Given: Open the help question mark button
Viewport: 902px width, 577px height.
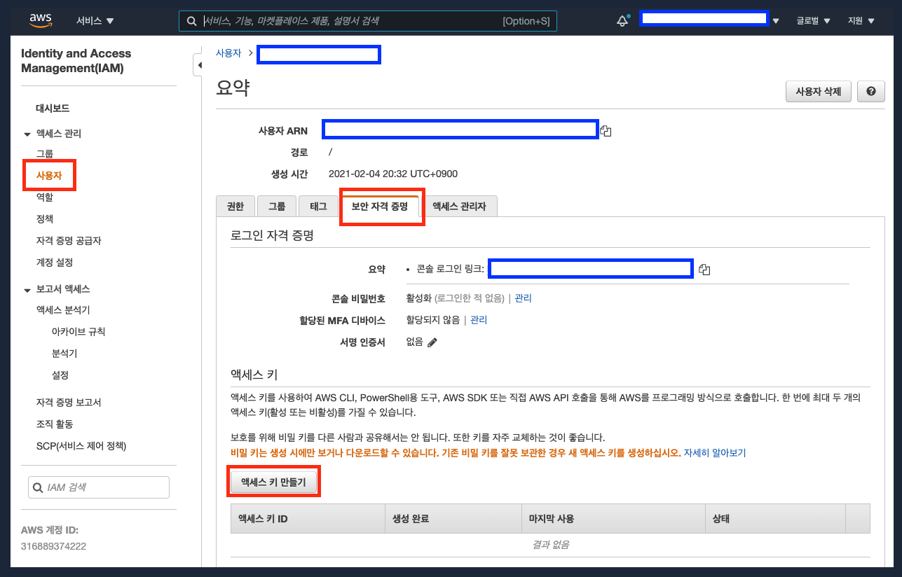Looking at the screenshot, I should [x=870, y=92].
